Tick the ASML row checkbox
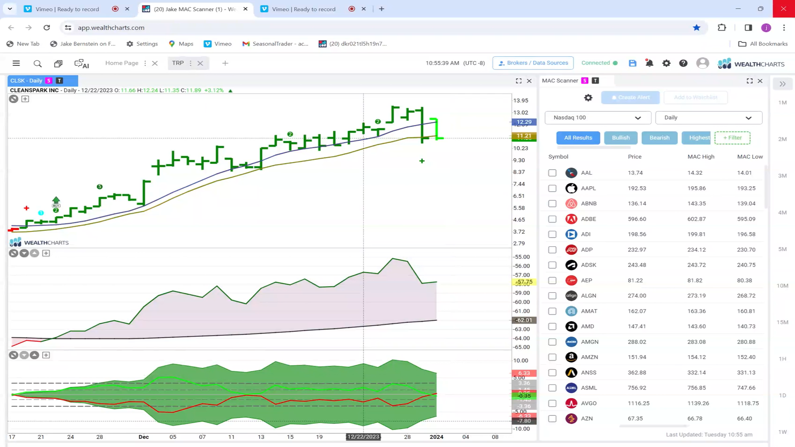Image resolution: width=795 pixels, height=447 pixels. [552, 388]
